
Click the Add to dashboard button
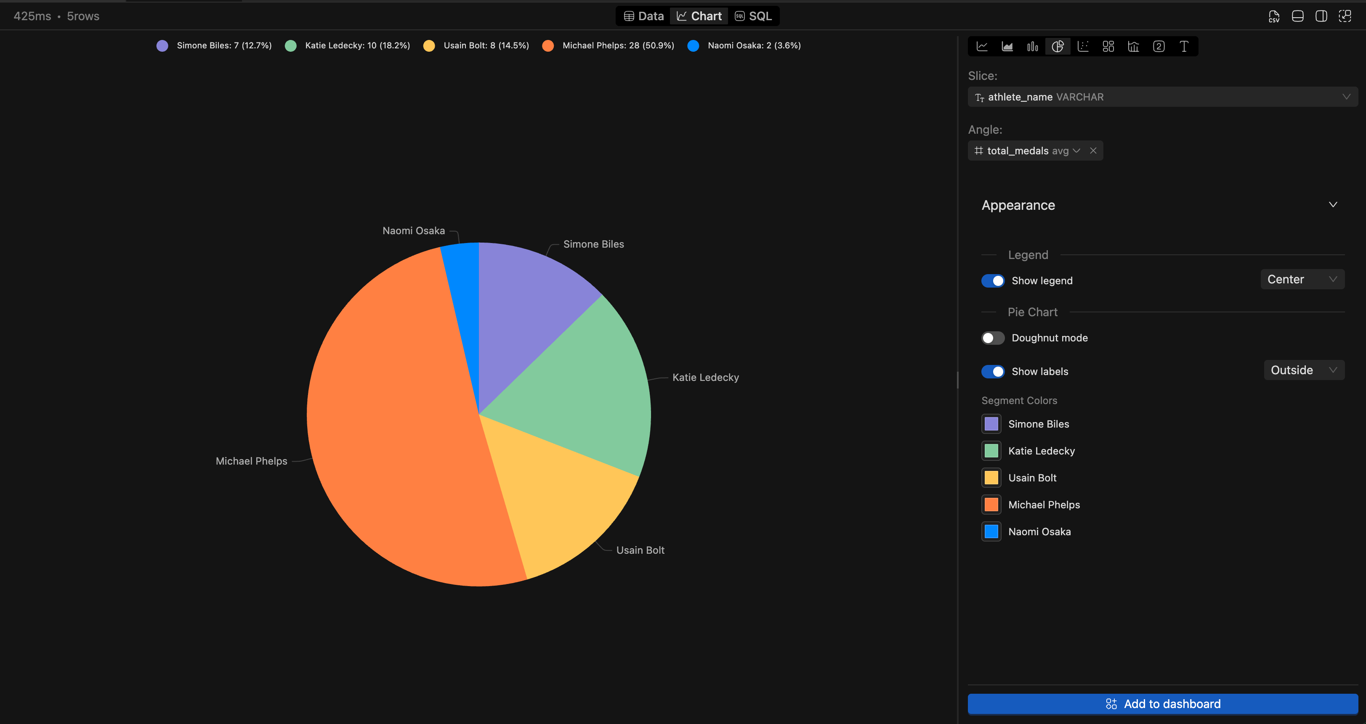click(x=1163, y=703)
